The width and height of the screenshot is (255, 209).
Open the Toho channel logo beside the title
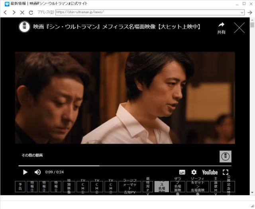pos(24,27)
